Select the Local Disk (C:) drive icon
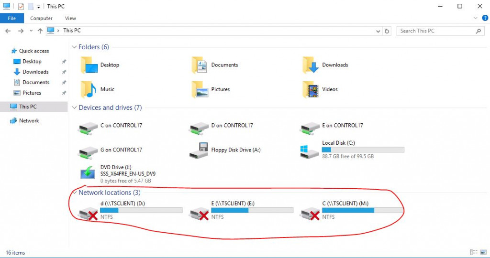490x258 pixels. point(310,151)
